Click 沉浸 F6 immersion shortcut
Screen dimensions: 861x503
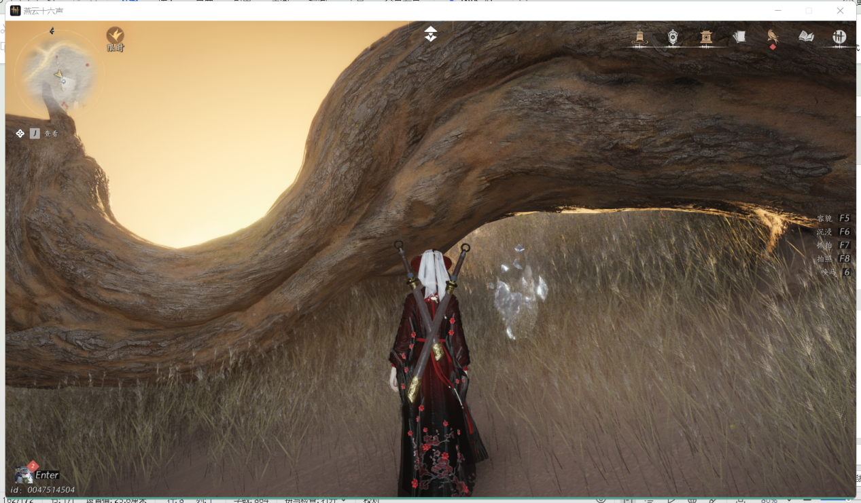[833, 231]
